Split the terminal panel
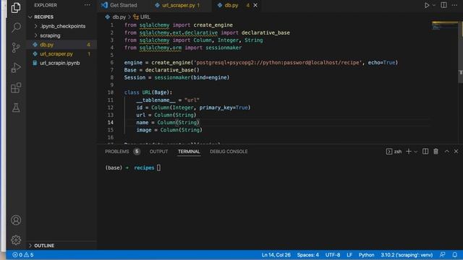The image size is (463, 260). pos(425,152)
